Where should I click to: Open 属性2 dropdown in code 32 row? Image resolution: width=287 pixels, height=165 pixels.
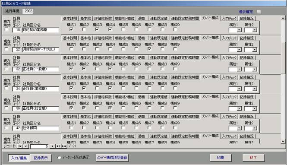click(x=255, y=70)
